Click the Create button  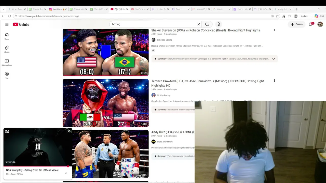coord(297,24)
